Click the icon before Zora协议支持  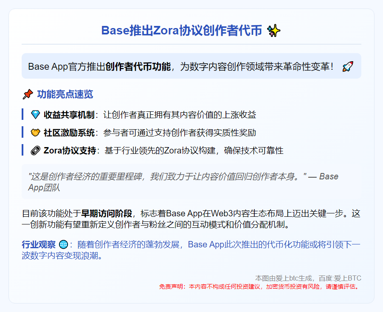[35, 150]
